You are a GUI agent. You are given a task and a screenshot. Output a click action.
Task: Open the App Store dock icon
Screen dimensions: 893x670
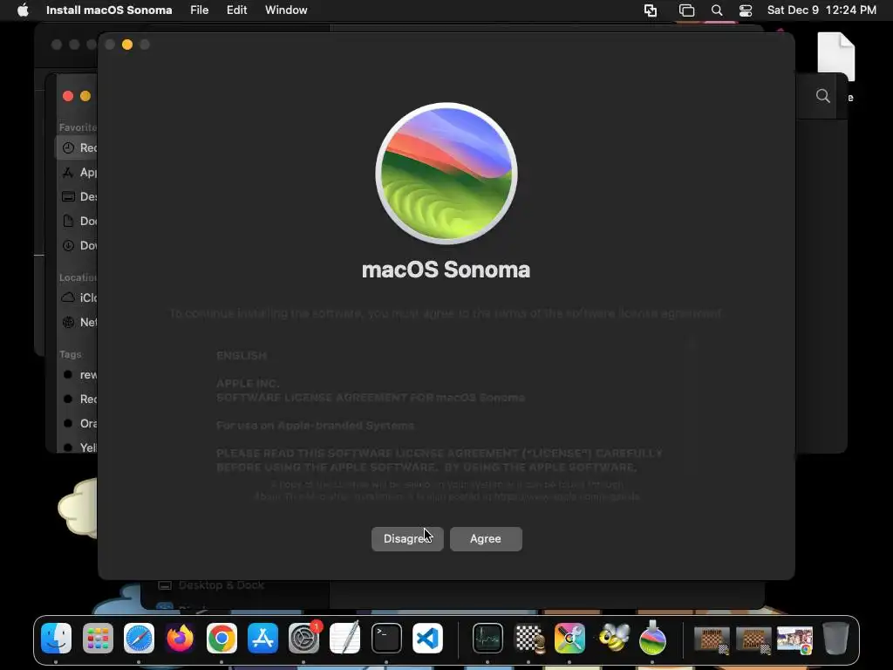point(262,638)
